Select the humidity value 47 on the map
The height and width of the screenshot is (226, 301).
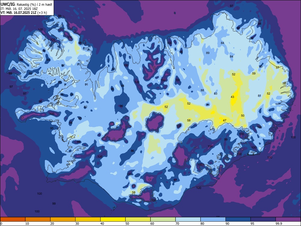point(225,120)
